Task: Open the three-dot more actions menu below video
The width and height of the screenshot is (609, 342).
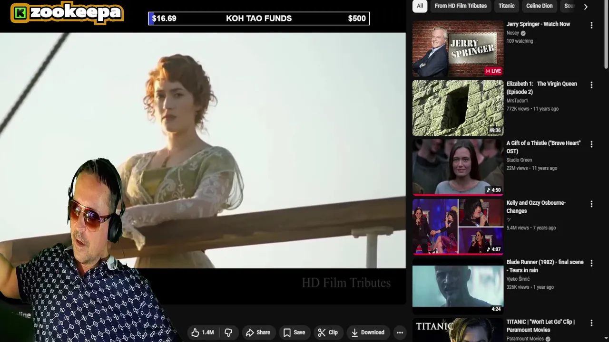Action: point(400,332)
